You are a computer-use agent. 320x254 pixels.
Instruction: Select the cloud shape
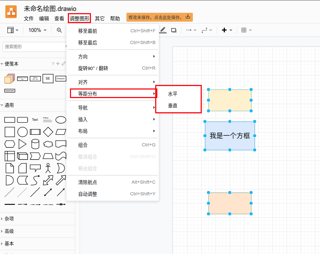point(48,144)
